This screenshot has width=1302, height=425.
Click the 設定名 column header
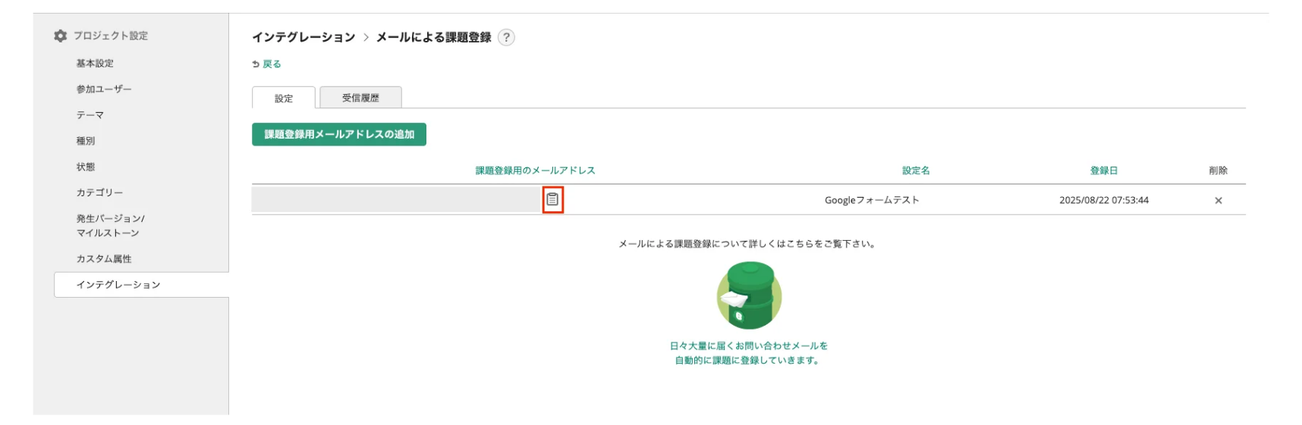(x=916, y=170)
